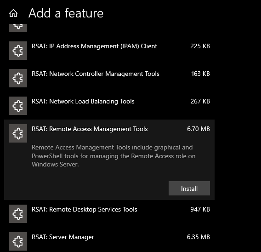The height and width of the screenshot is (252, 261).
Task: Click the 6.35 MB size label
Action: (199, 237)
